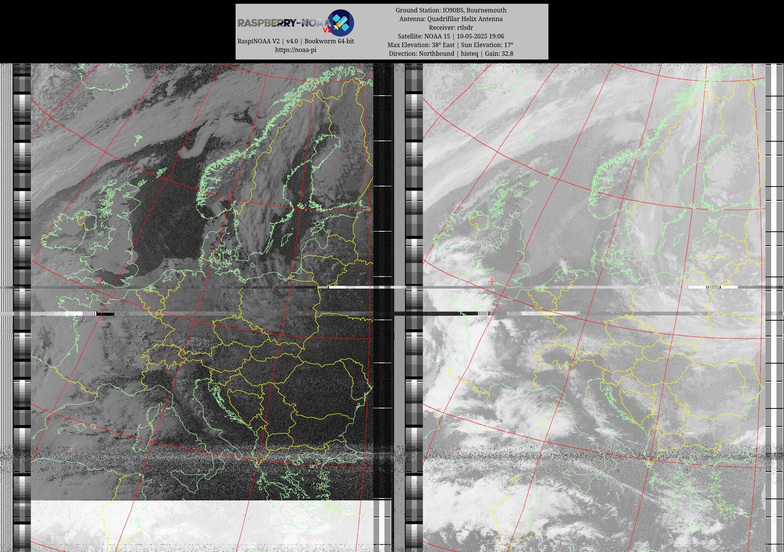The image size is (784, 552).
Task: Click the 'Ground Station: IO90BS, Bournemouth' line
Action: tap(451, 10)
